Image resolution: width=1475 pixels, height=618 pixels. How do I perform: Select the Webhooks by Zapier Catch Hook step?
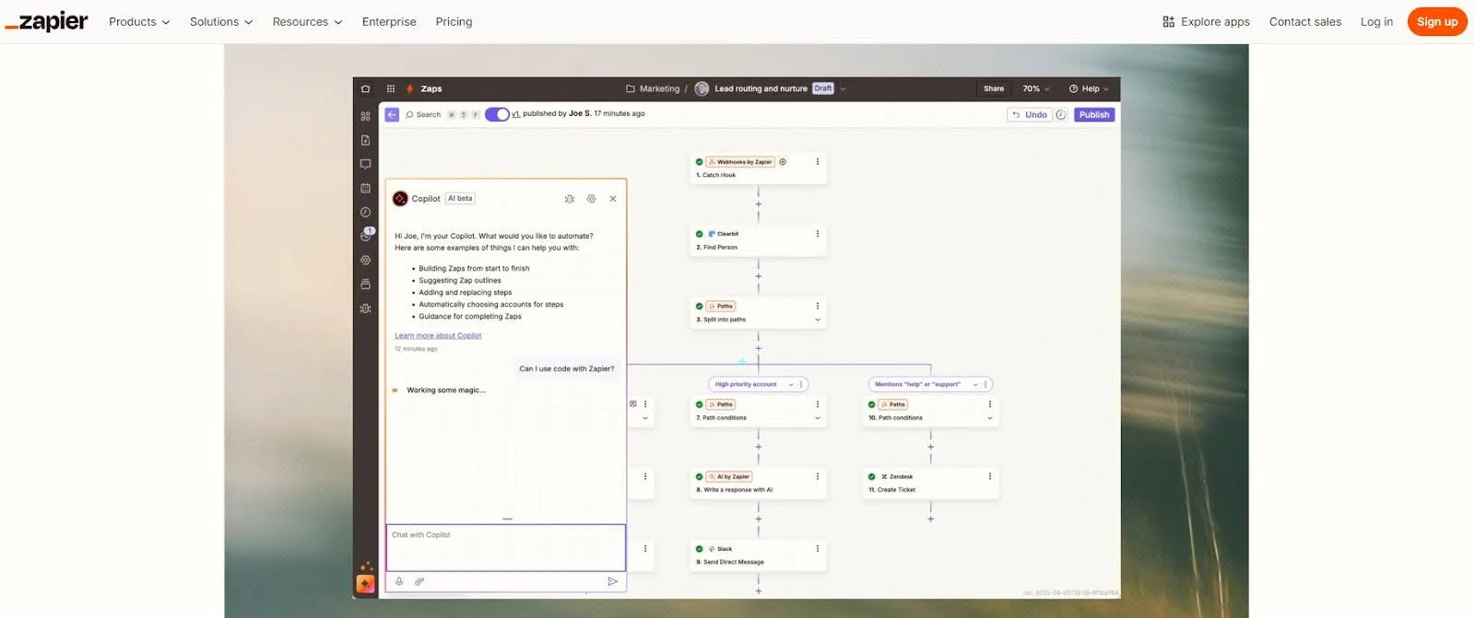click(x=759, y=169)
